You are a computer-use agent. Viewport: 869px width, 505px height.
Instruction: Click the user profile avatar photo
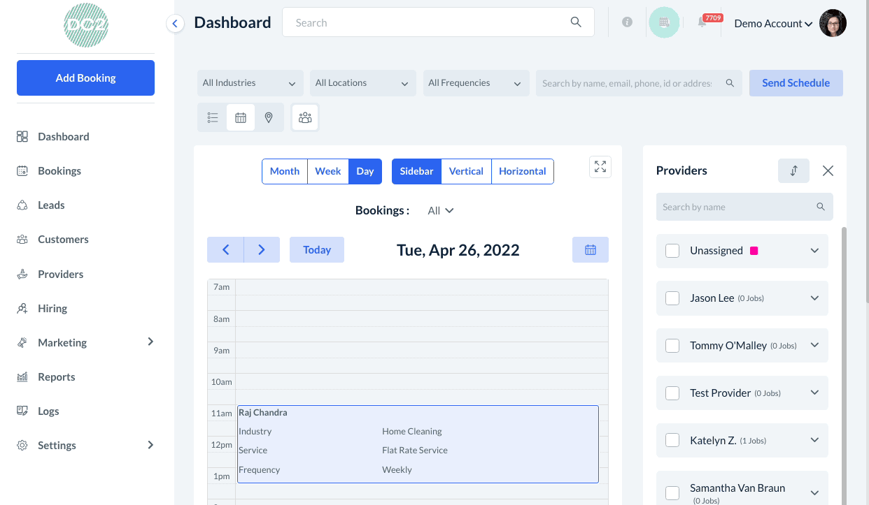pyautogui.click(x=833, y=23)
